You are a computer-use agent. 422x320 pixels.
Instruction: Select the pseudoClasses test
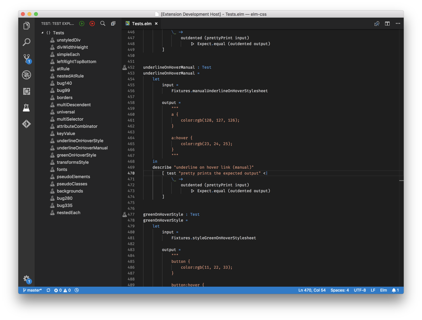72,184
